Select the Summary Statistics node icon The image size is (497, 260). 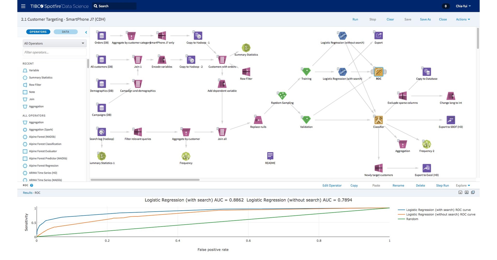246,48
